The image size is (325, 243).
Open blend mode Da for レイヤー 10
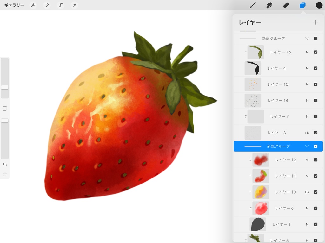point(307,192)
